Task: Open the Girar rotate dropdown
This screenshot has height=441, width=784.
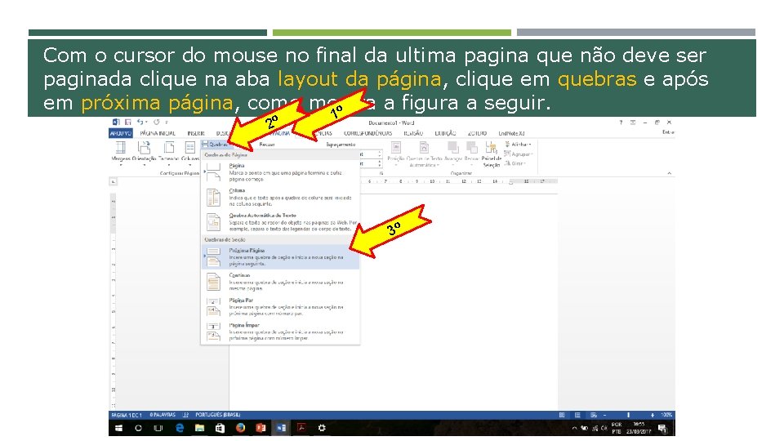Action: coord(514,163)
